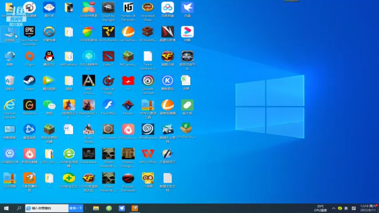
Task: Open Xunlei bird icon in the taskbar
Action: 122,208
